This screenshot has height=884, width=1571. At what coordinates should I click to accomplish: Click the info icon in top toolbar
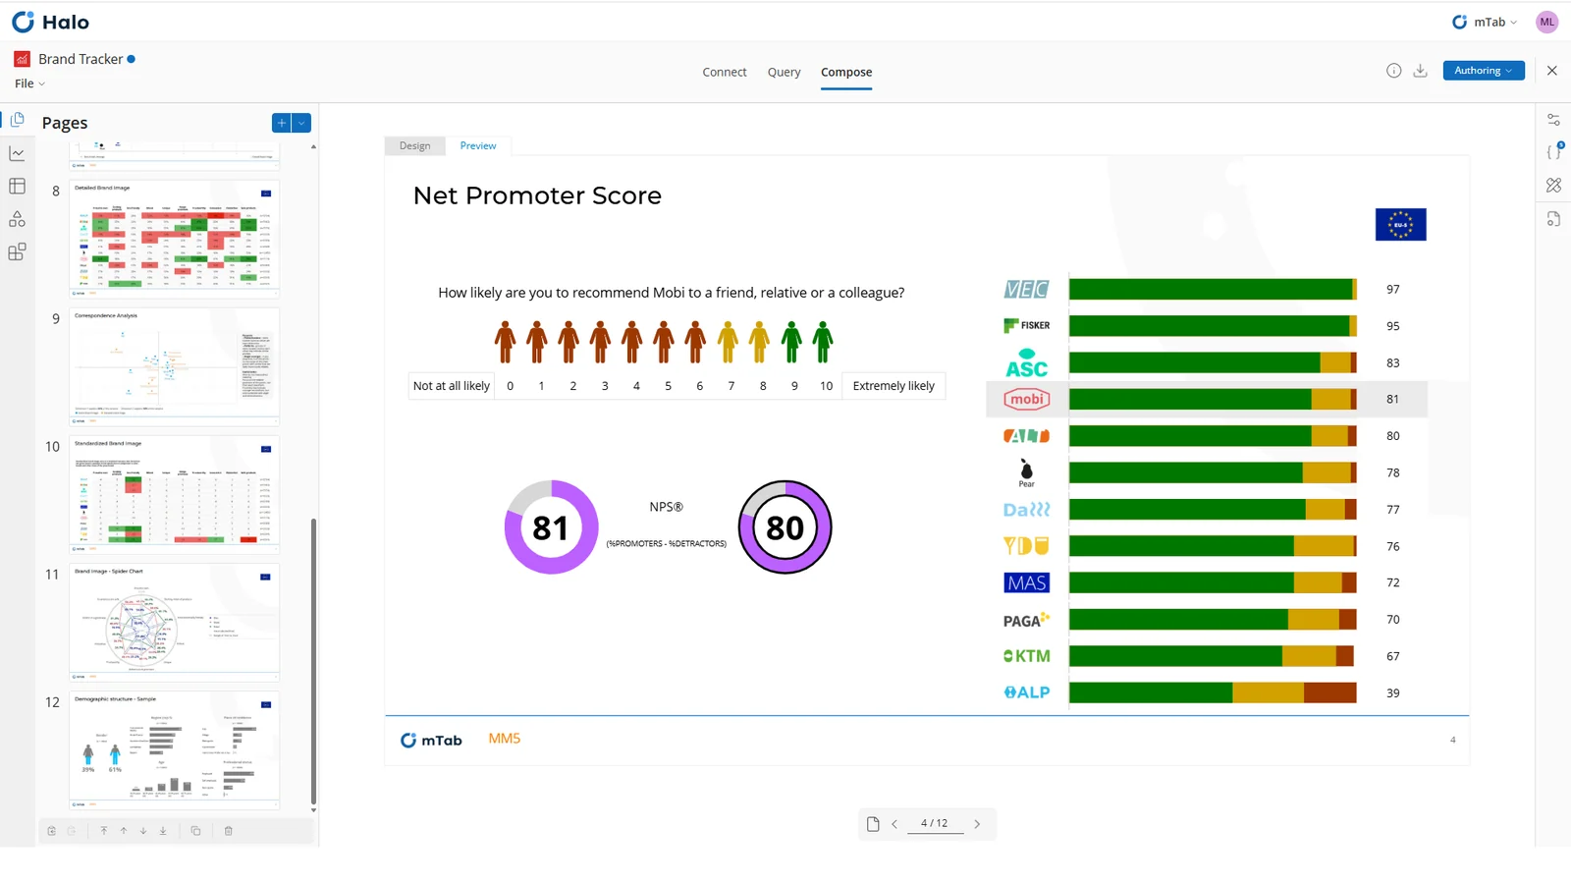point(1393,71)
